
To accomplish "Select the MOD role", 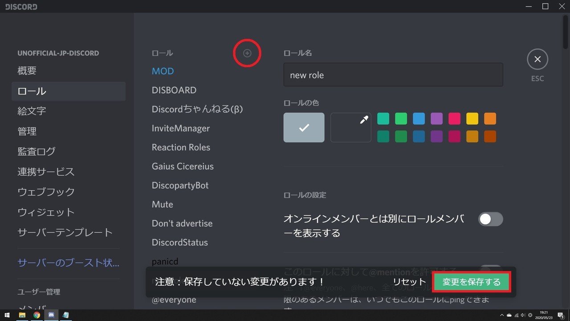I will click(163, 71).
